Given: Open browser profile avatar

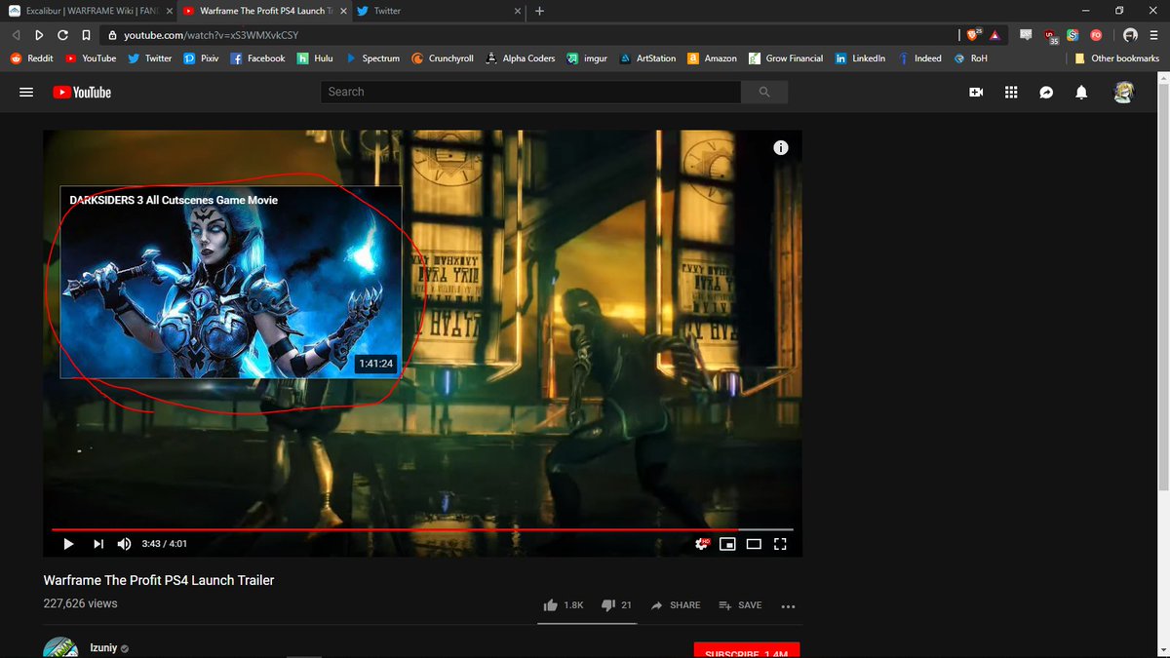Looking at the screenshot, I should 1131,35.
